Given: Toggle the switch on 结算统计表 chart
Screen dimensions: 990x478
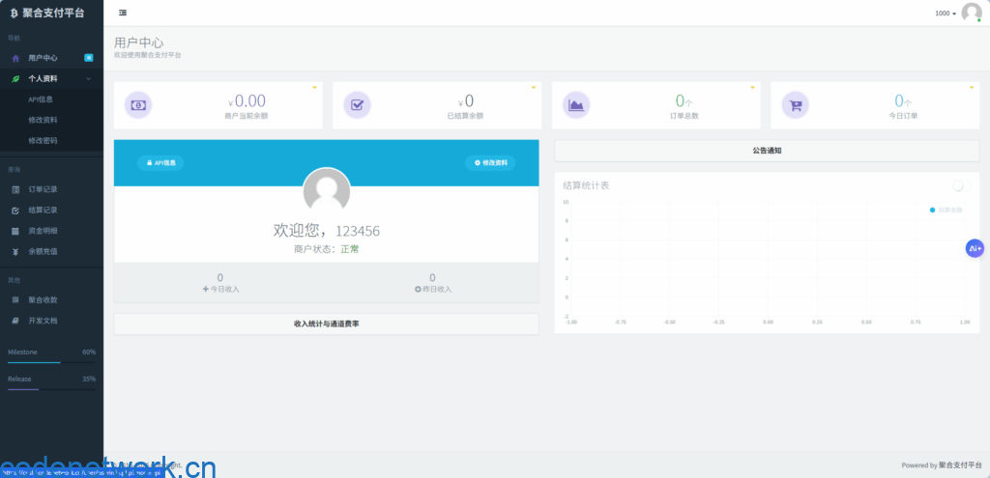Looking at the screenshot, I should click(x=960, y=185).
